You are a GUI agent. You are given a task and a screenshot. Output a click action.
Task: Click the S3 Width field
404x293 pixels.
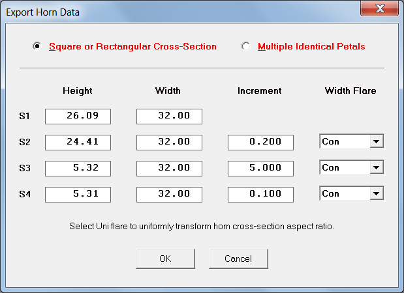(169, 169)
